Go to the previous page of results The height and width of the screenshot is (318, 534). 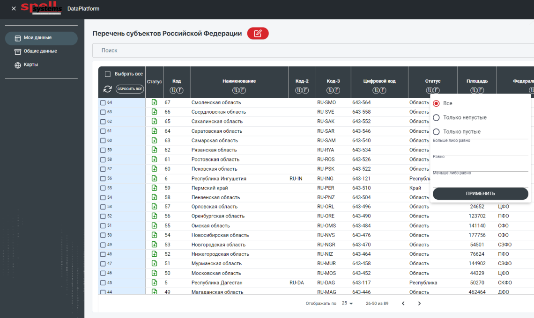point(403,304)
